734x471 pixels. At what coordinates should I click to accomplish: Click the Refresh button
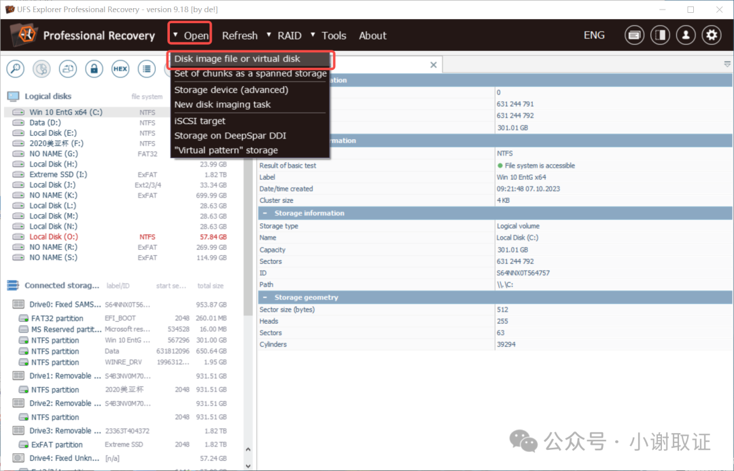click(x=240, y=35)
